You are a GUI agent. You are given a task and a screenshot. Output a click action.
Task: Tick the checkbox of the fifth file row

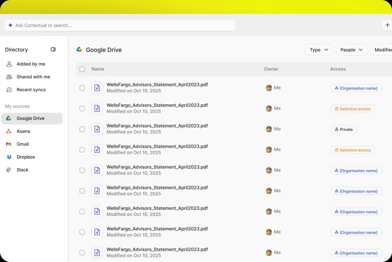coord(82,170)
